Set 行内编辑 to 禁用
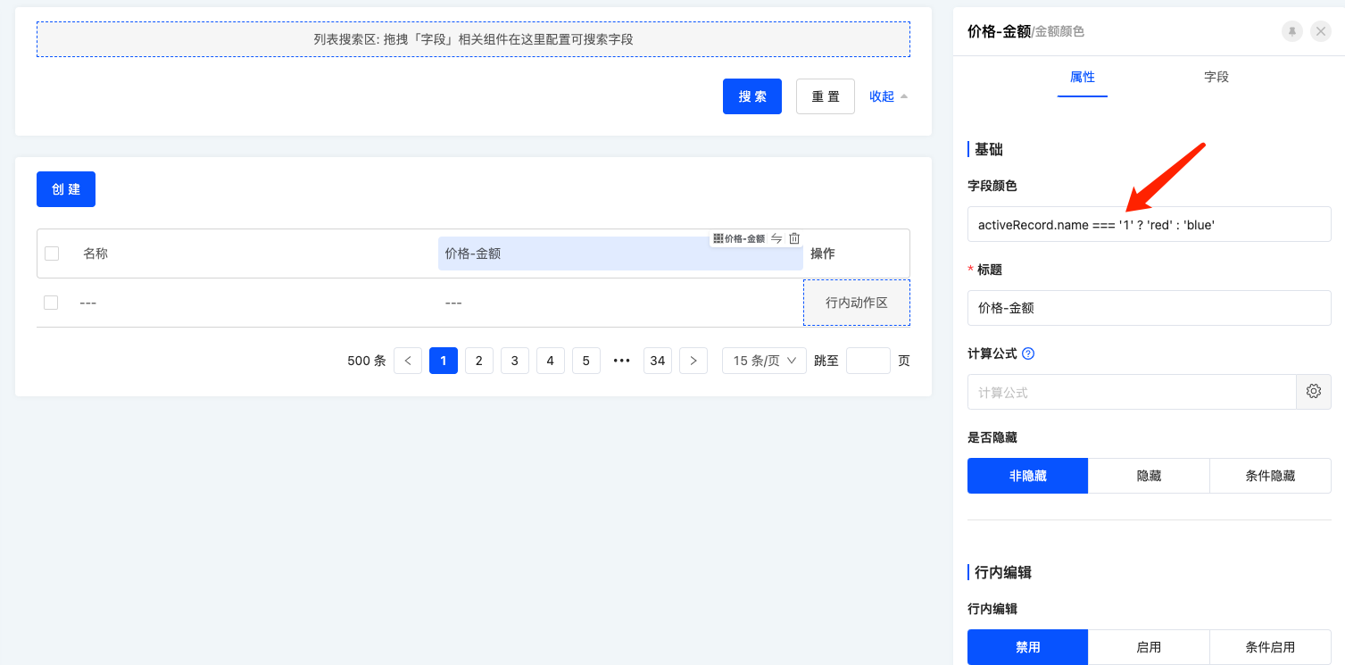 click(1028, 647)
